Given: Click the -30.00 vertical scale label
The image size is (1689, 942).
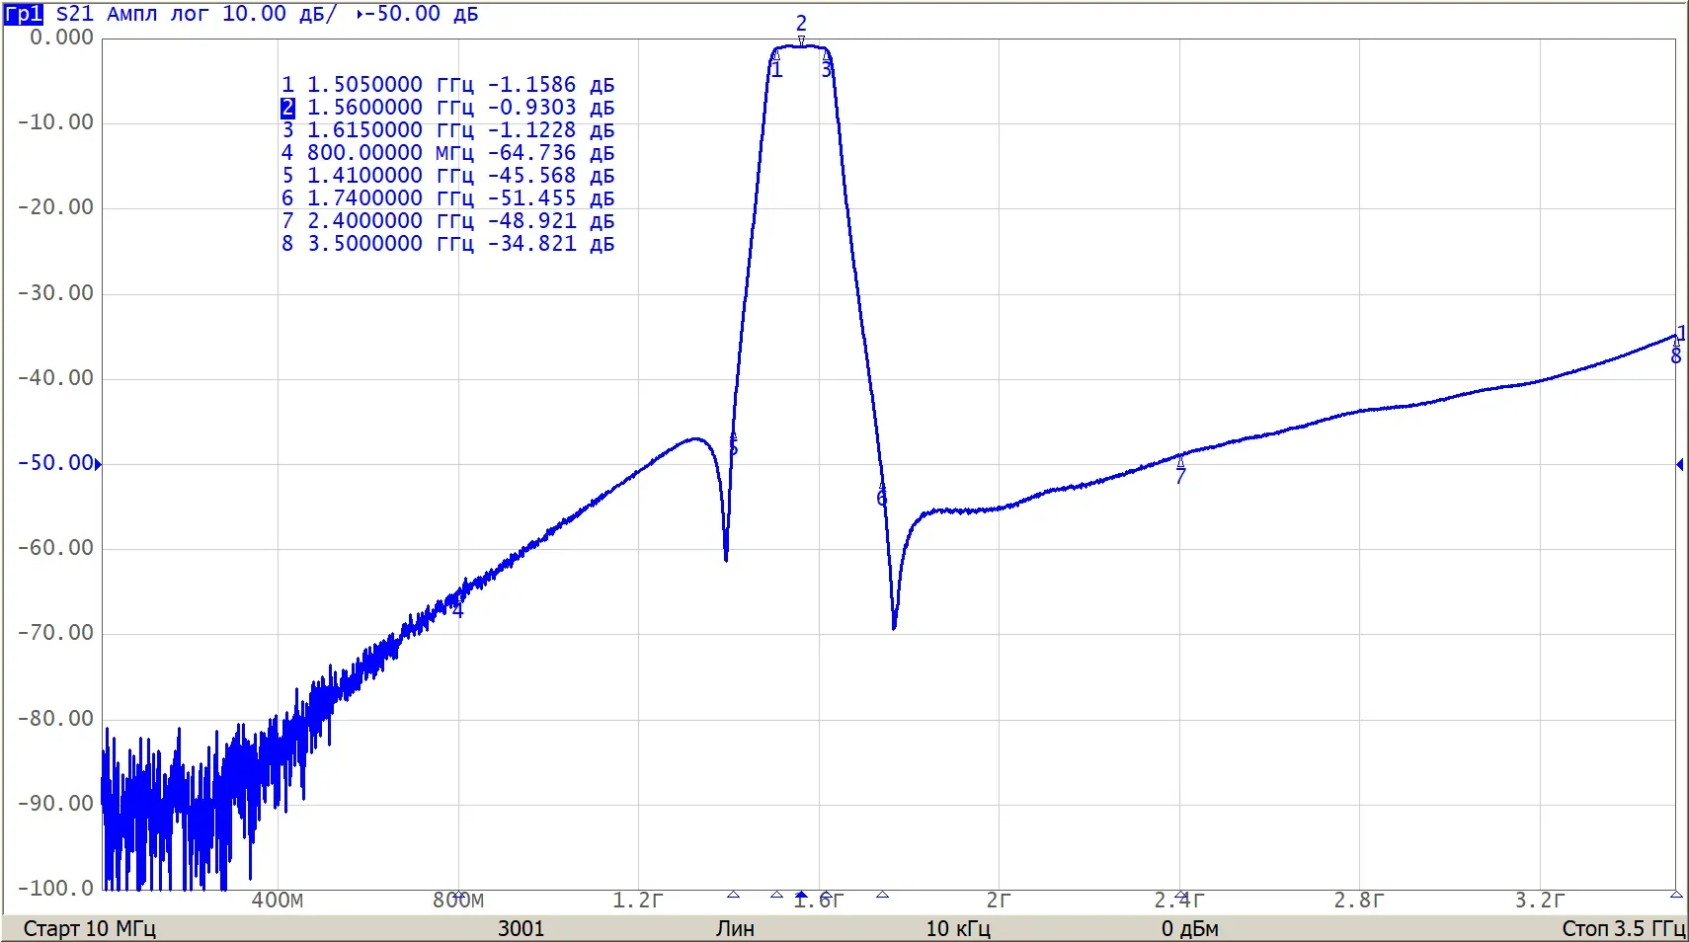Looking at the screenshot, I should click(55, 293).
